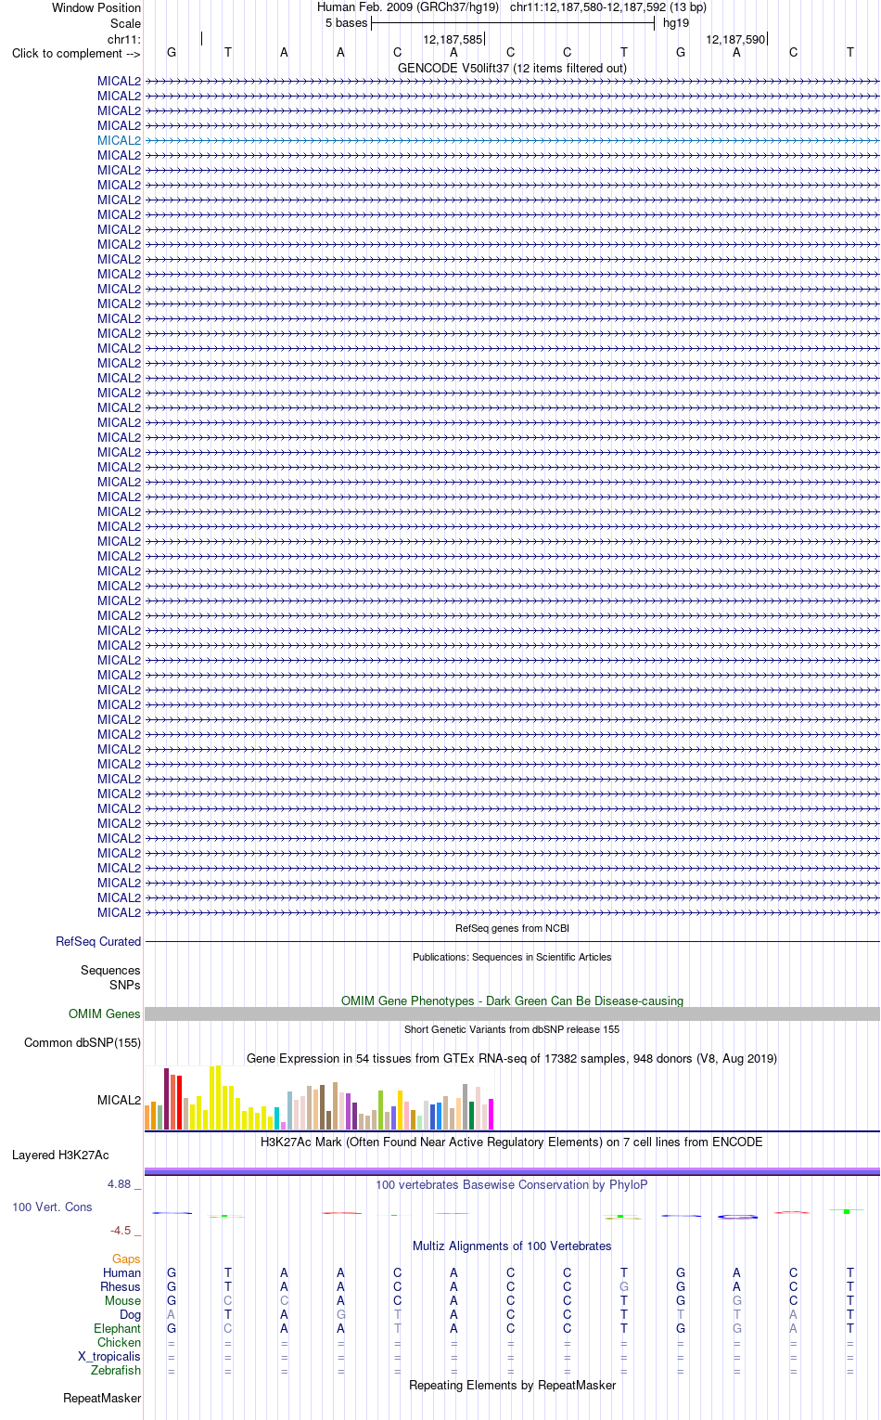This screenshot has height=1420, width=881.
Task: Click the purple H3K27Ac signal band
Action: tap(512, 1170)
